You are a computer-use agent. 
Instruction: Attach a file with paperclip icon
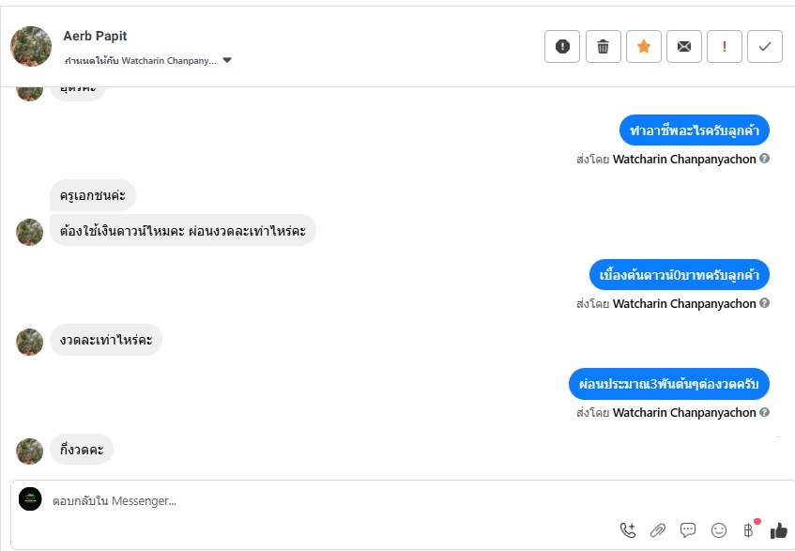tap(658, 530)
